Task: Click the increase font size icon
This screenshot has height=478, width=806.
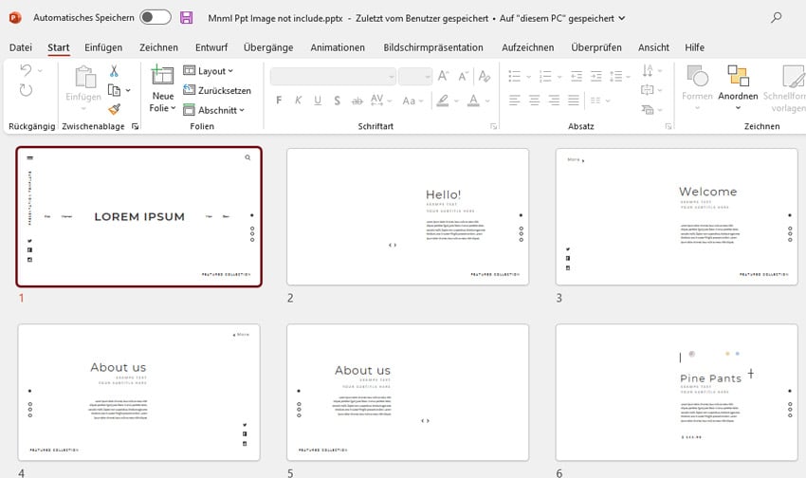Action: (443, 77)
